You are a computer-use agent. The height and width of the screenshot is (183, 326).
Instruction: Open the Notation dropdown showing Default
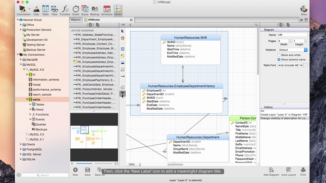292,50
